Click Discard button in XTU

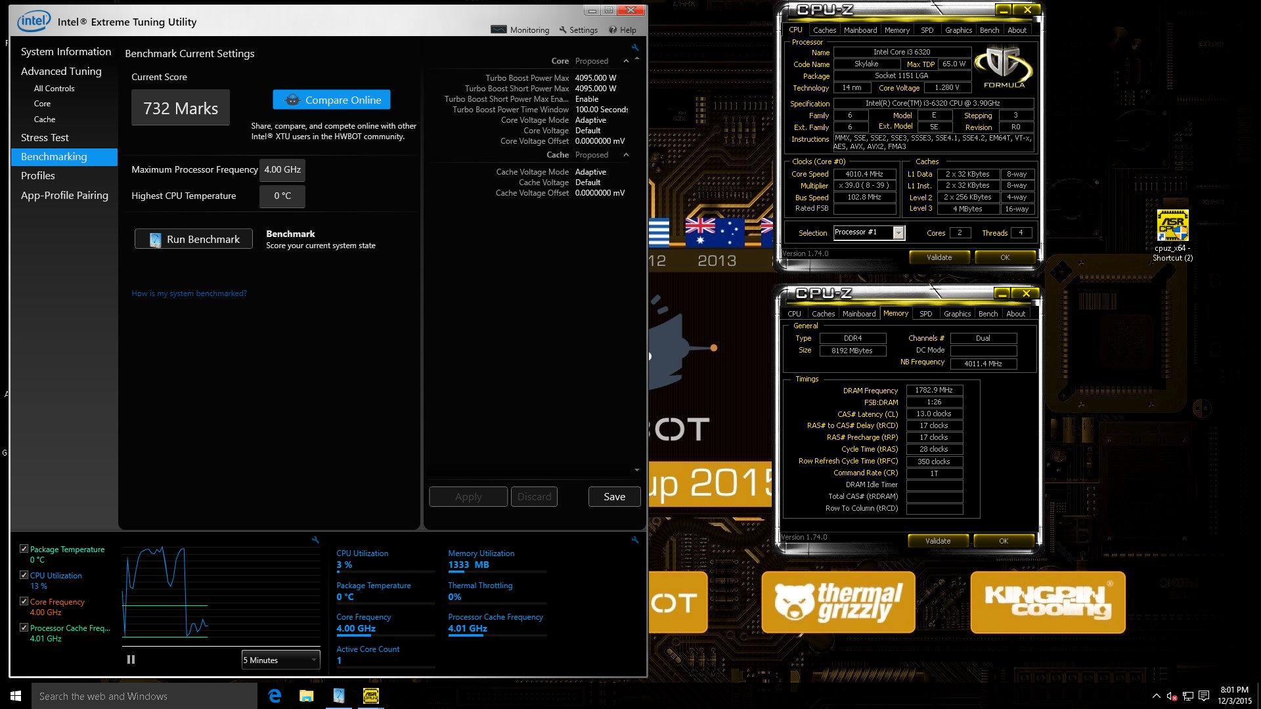point(534,497)
